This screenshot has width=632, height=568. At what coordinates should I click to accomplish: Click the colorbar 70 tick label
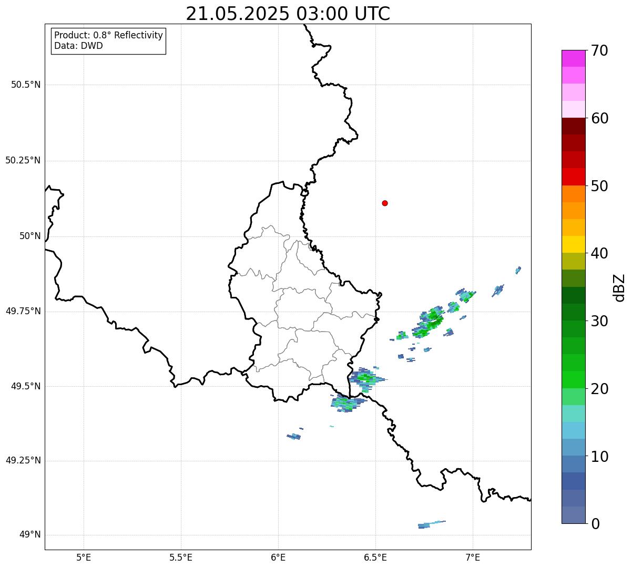tap(599, 50)
